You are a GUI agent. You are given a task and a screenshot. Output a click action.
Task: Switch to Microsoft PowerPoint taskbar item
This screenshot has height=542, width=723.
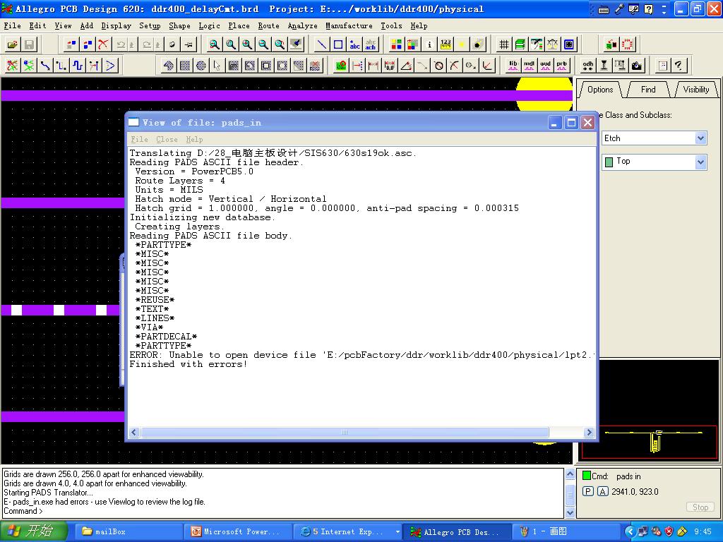click(x=237, y=532)
